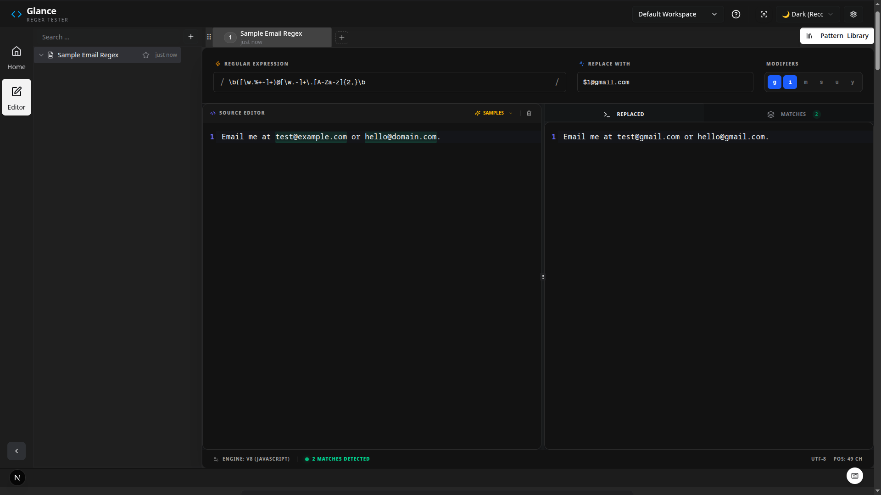881x495 pixels.
Task: Open the Dark theme selector
Action: click(807, 14)
